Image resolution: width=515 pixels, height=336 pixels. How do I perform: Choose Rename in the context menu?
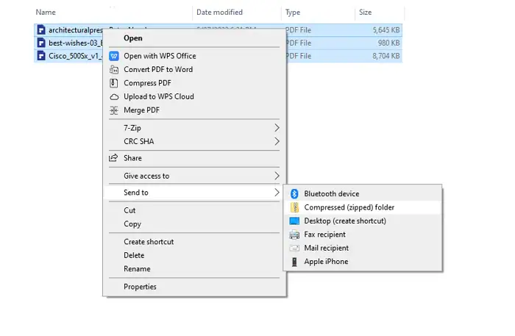tap(137, 269)
